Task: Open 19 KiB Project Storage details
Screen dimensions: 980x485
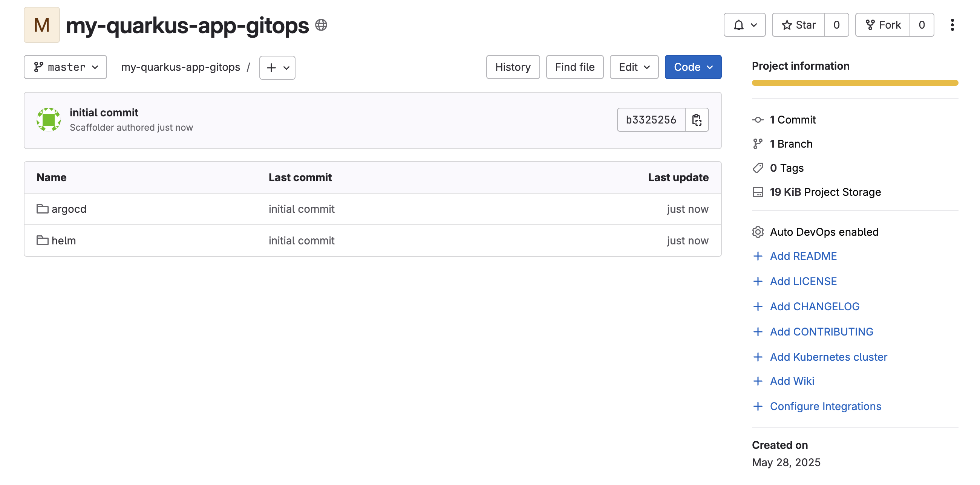Action: pos(825,192)
